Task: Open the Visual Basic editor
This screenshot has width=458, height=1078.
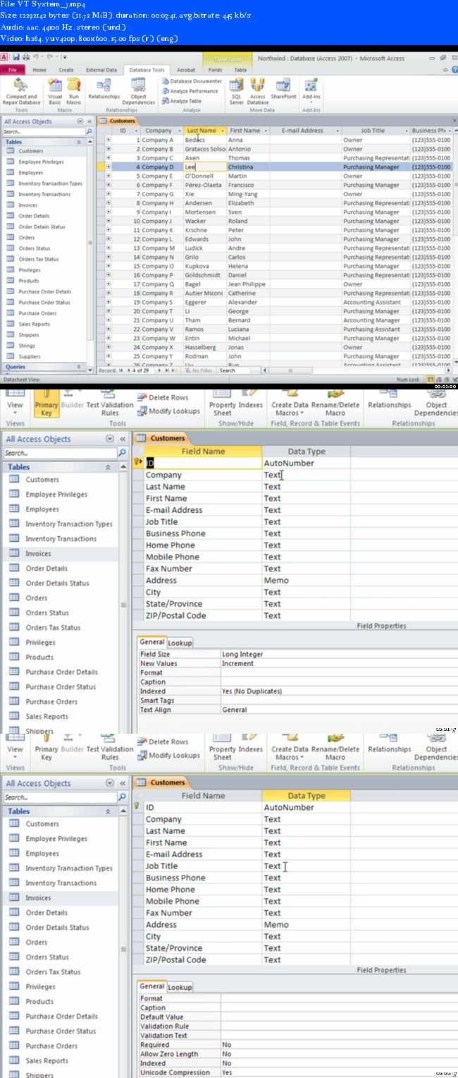Action: (55, 91)
